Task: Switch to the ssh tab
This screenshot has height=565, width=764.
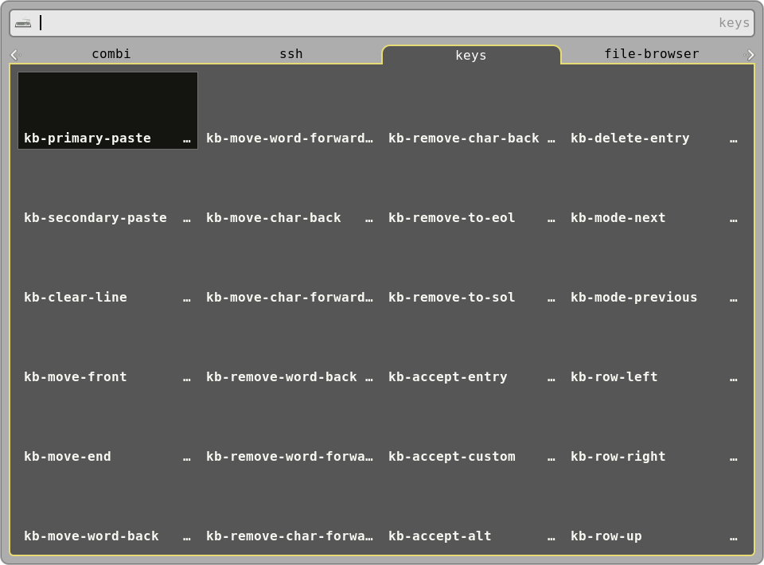Action: pyautogui.click(x=291, y=53)
